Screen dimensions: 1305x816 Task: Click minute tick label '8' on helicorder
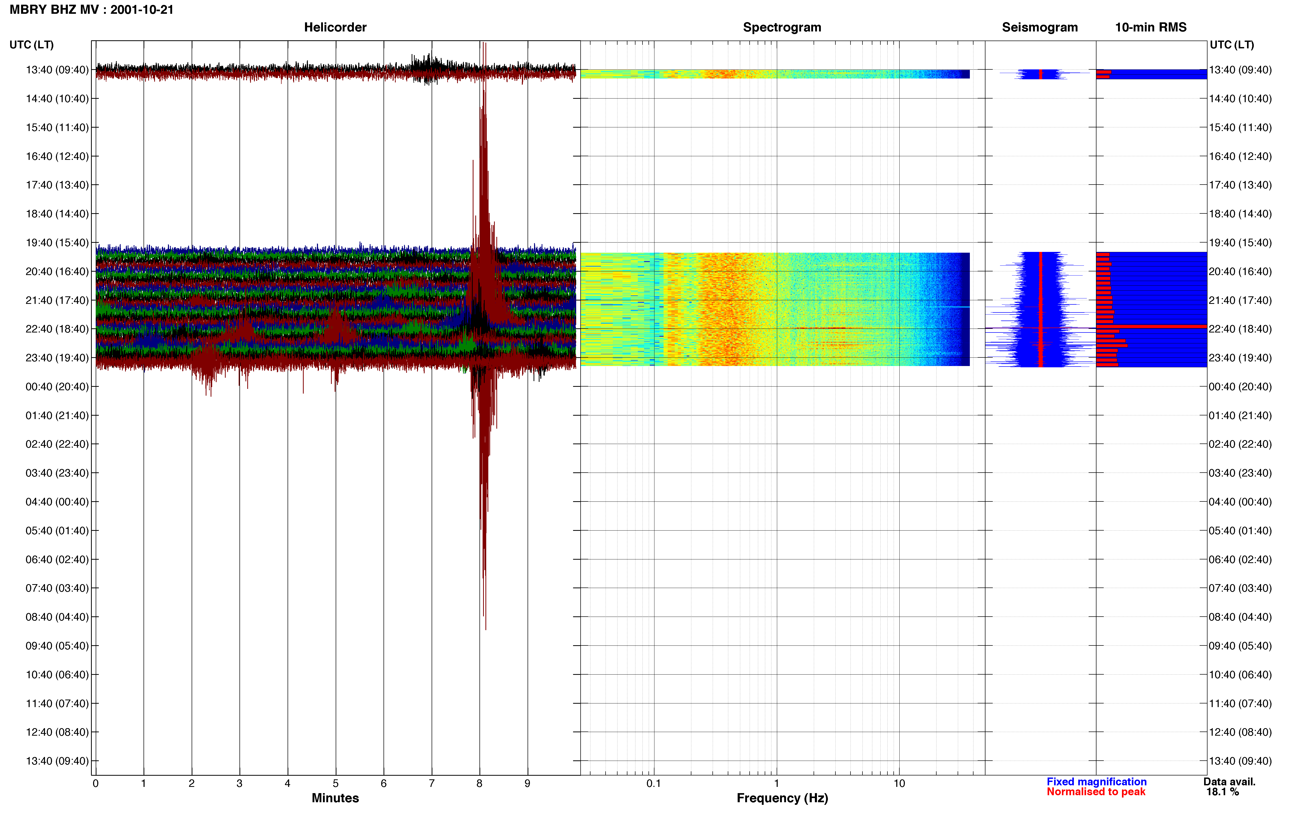click(x=479, y=784)
